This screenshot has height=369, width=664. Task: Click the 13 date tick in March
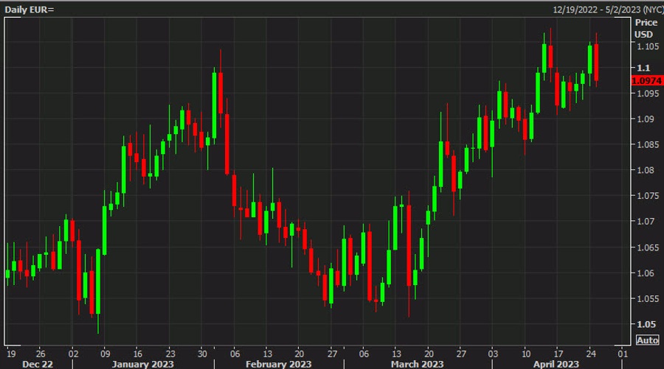coord(396,354)
